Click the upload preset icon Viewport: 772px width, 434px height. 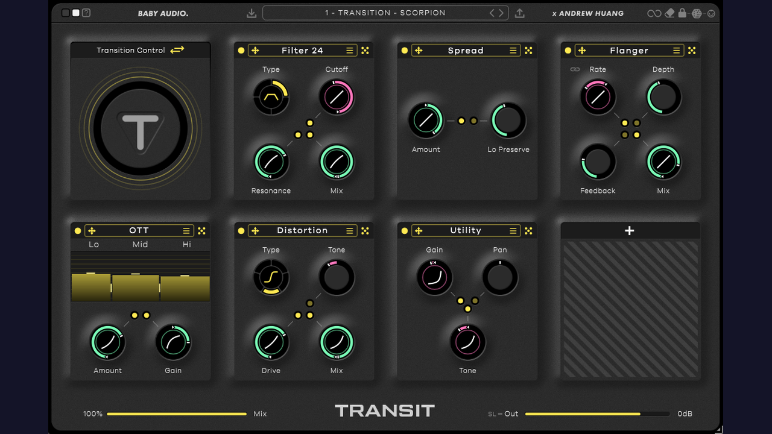click(x=520, y=13)
